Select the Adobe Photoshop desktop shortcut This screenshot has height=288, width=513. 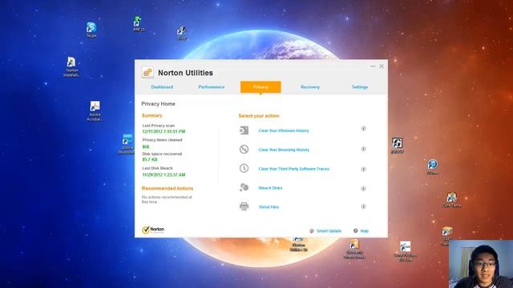[127, 144]
